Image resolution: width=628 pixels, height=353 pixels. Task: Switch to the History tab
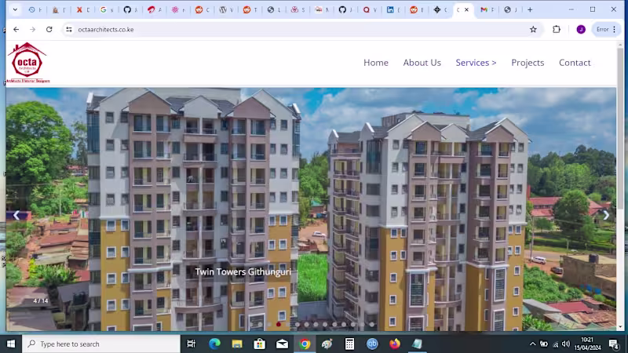pos(35,9)
